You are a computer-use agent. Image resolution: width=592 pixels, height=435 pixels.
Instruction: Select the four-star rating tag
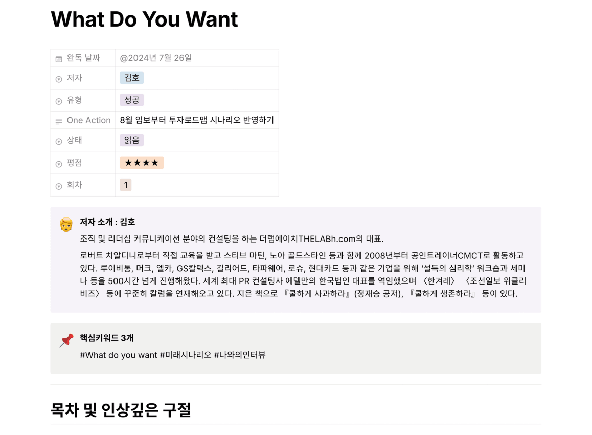tap(142, 163)
